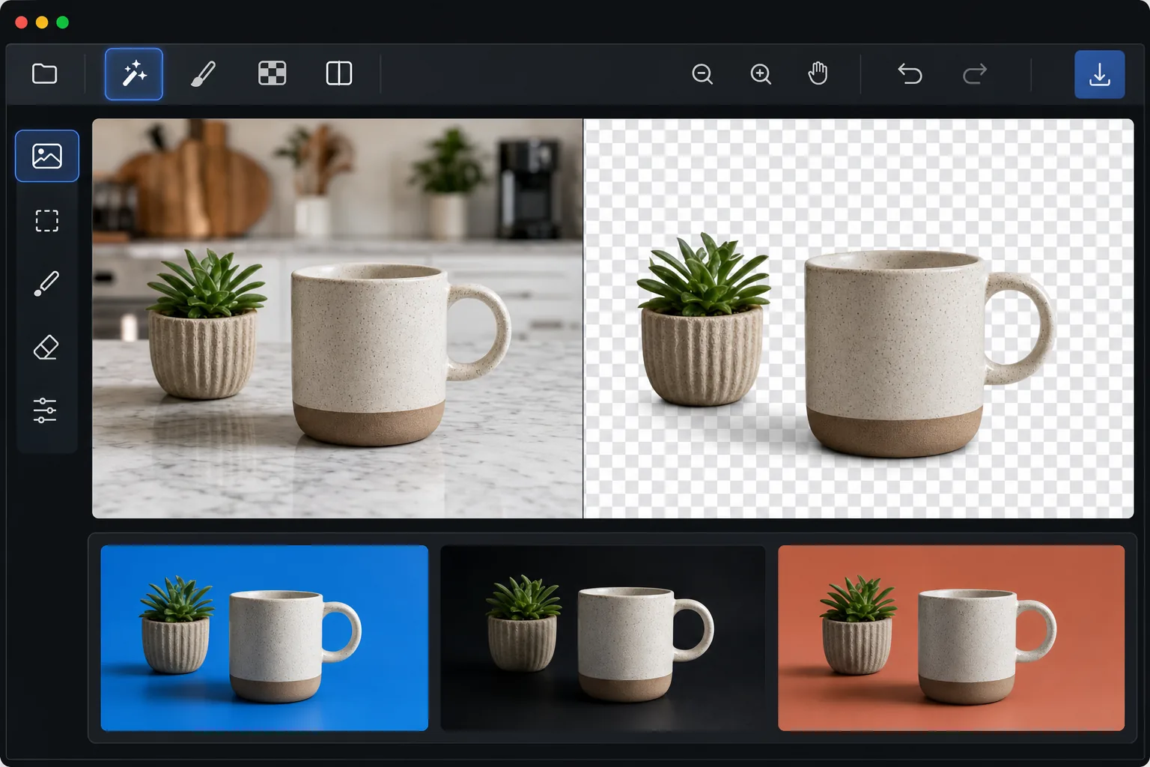Select the dashed marquee selection tool
The image size is (1150, 767).
47,221
